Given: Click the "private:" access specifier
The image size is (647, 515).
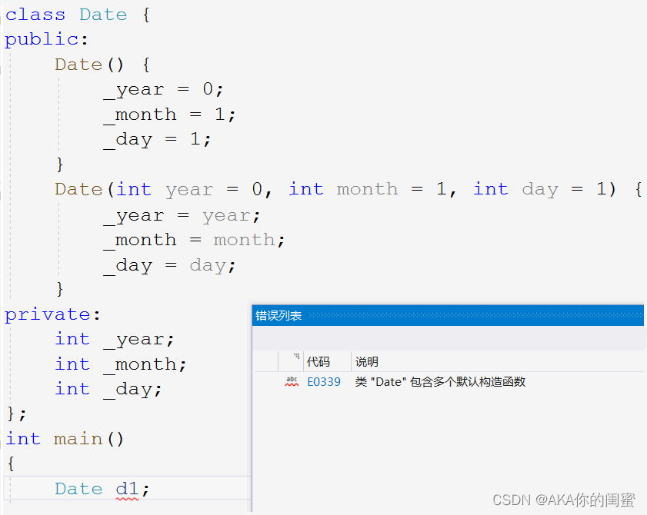Looking at the screenshot, I should point(52,315).
